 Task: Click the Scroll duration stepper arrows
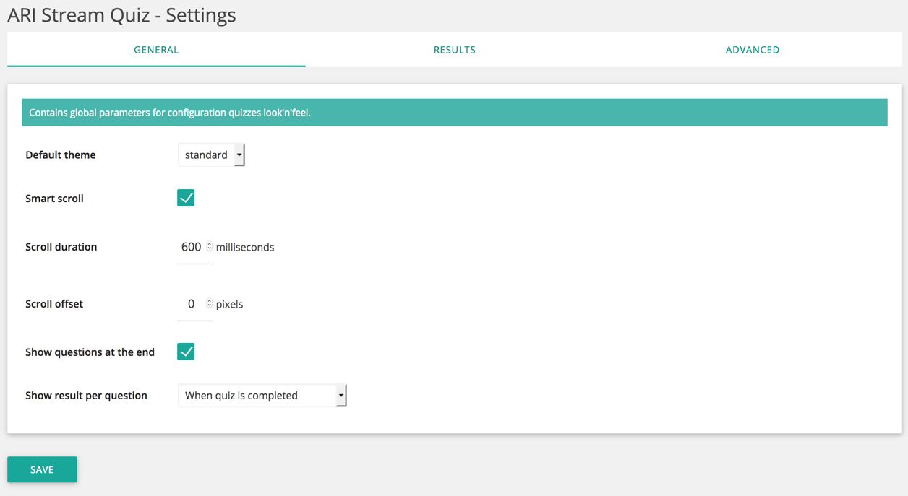click(x=210, y=247)
